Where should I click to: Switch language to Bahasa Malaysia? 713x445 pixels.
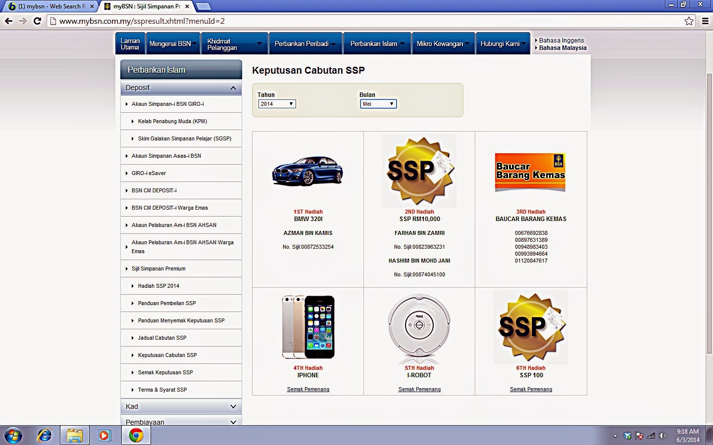tap(562, 48)
